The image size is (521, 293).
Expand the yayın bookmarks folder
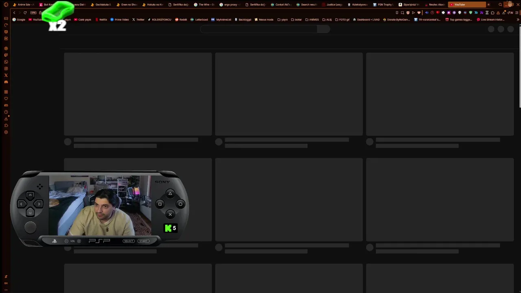(x=282, y=20)
